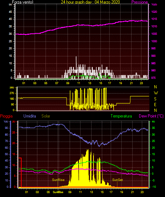
Task: Click the 'SunSet' marker label
Action: click(x=118, y=180)
